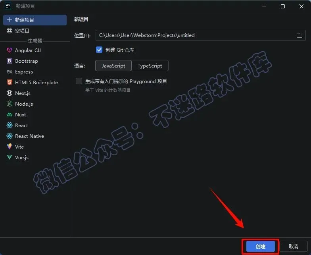The width and height of the screenshot is (311, 255).
Task: Click the Vite lightning icon
Action: pyautogui.click(x=10, y=147)
